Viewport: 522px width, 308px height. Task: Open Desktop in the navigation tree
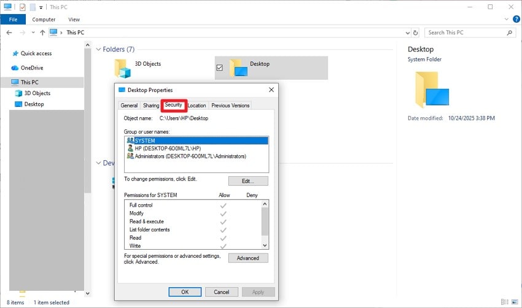pos(34,104)
